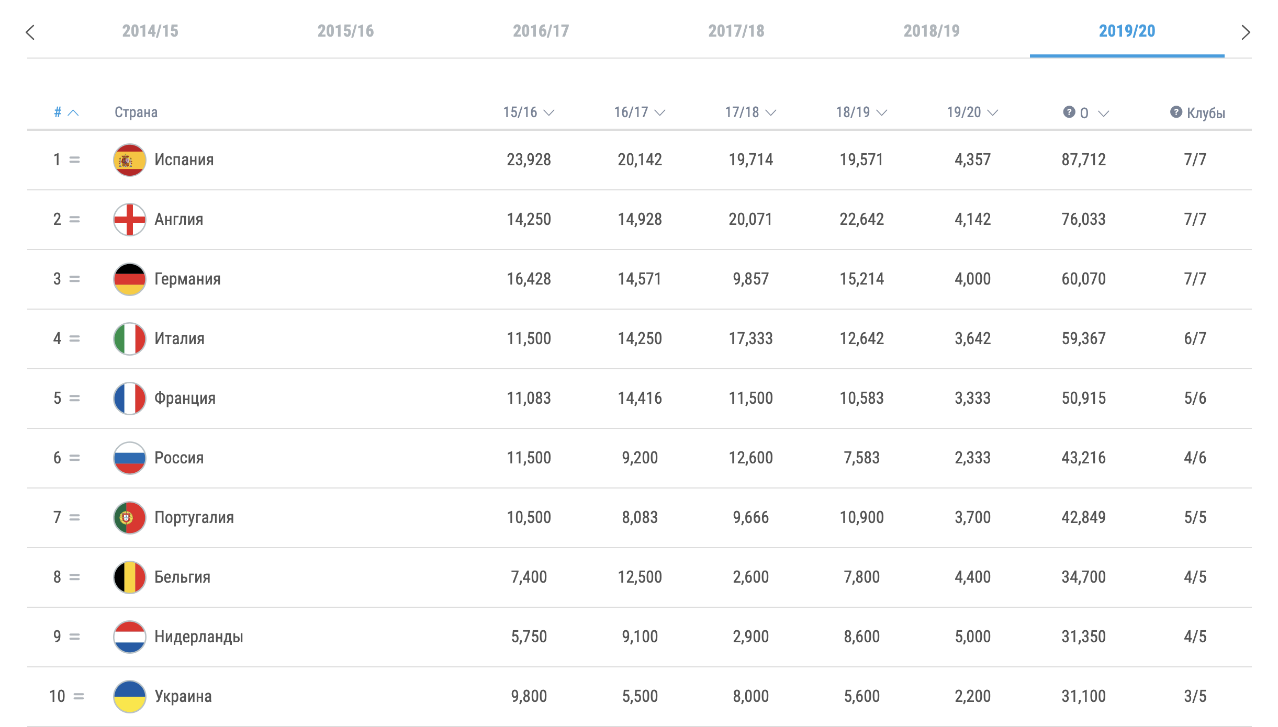Open the Россия country link

(x=179, y=458)
